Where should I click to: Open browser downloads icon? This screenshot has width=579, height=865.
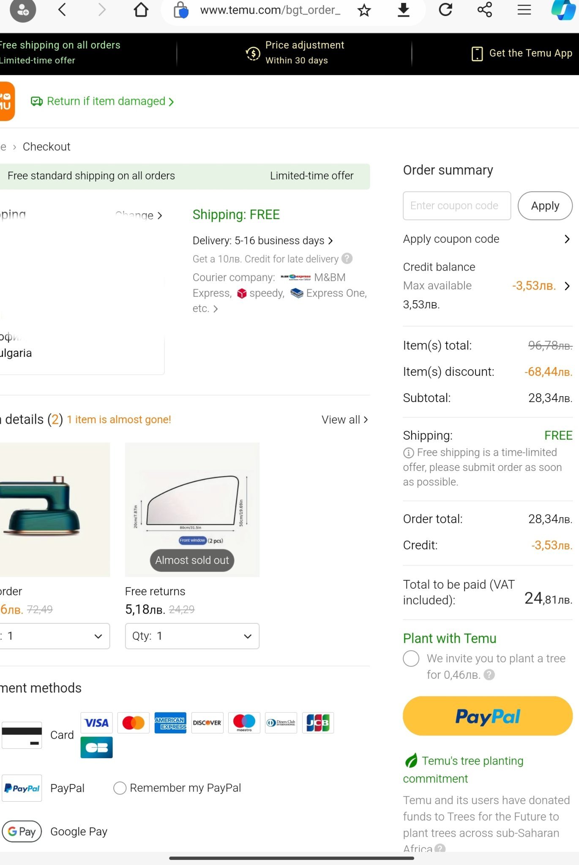click(x=404, y=10)
